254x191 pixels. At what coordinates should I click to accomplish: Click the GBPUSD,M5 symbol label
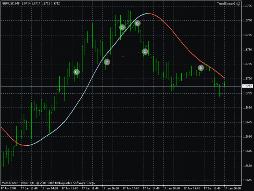11,3
